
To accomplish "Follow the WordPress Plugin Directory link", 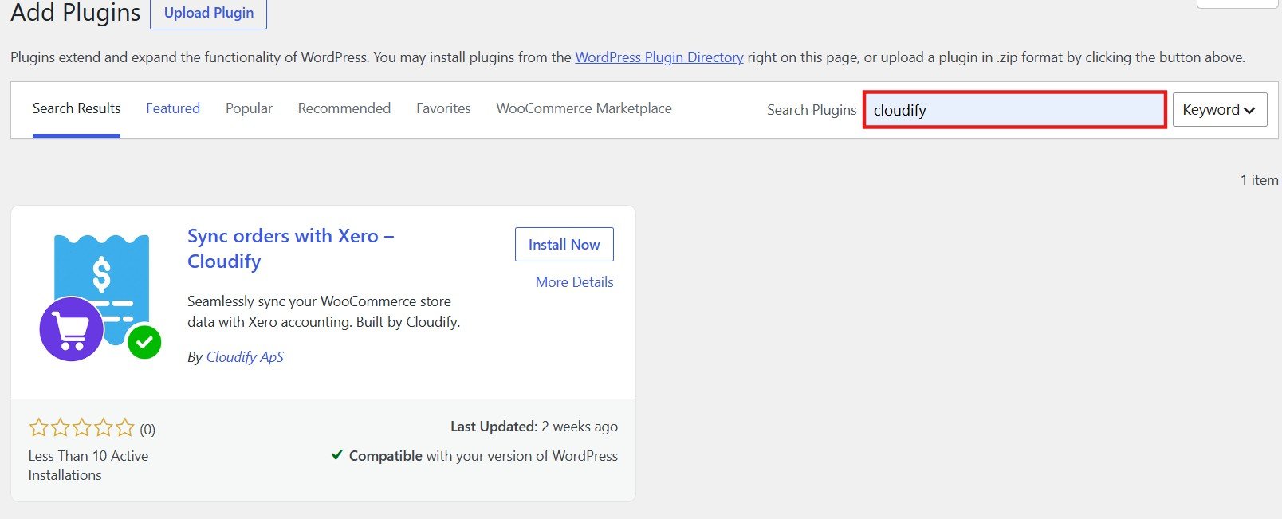I will pos(659,57).
